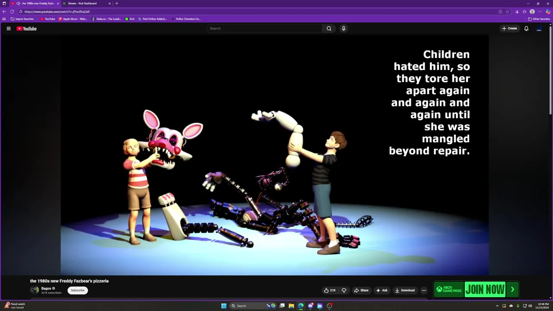Viewport: 553px width, 311px height.
Task: Click Create button on YouTube
Action: (x=509, y=29)
